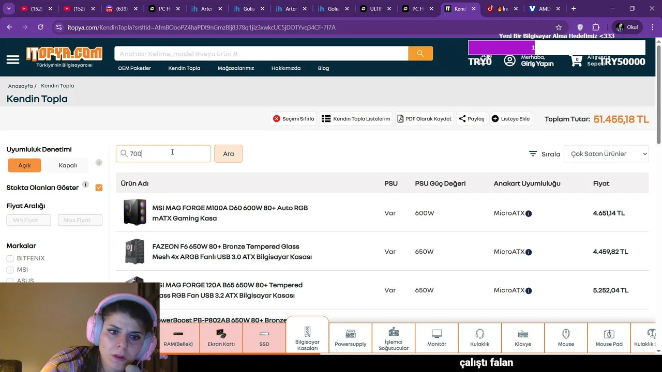This screenshot has width=662, height=372.
Task: Select the İşlemci Soğutucular category tab
Action: point(394,338)
